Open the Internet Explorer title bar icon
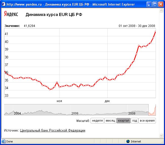The height and width of the screenshot is (145, 165). pos(3,4)
